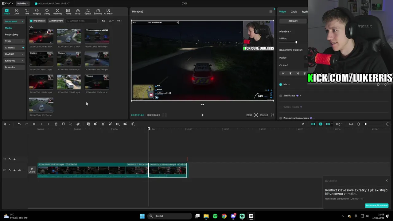This screenshot has height=221, width=393.
Task: Lock the text track
Action: [10, 159]
